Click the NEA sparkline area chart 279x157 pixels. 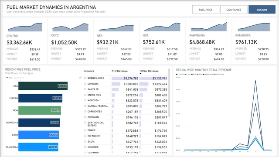click(x=116, y=28)
